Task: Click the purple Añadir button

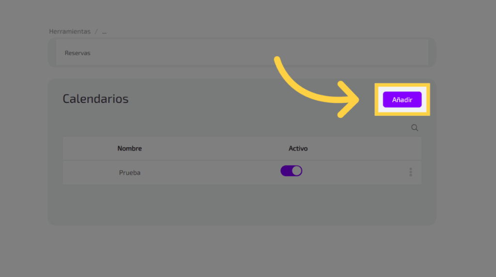Action: tap(402, 99)
